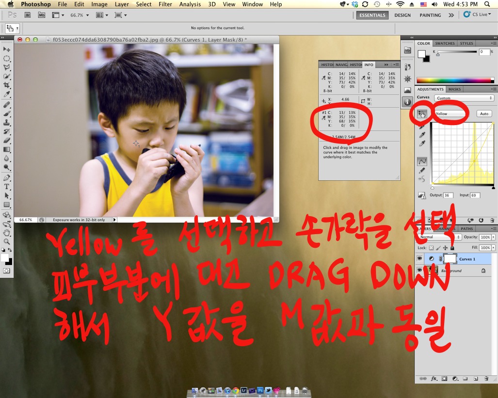Image resolution: width=498 pixels, height=398 pixels.
Task: Pick the Clone Stamp tool
Action: coord(7,122)
